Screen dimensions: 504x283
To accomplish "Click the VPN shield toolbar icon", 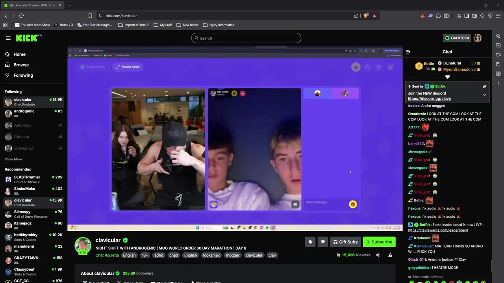I will (490, 16).
